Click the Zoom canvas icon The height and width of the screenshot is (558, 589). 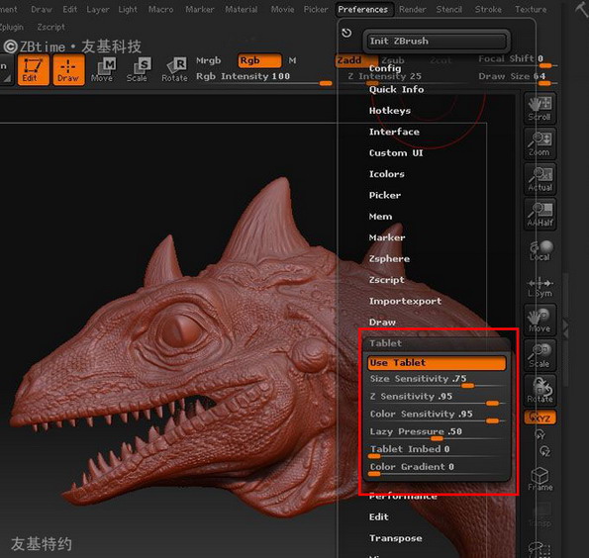click(540, 143)
